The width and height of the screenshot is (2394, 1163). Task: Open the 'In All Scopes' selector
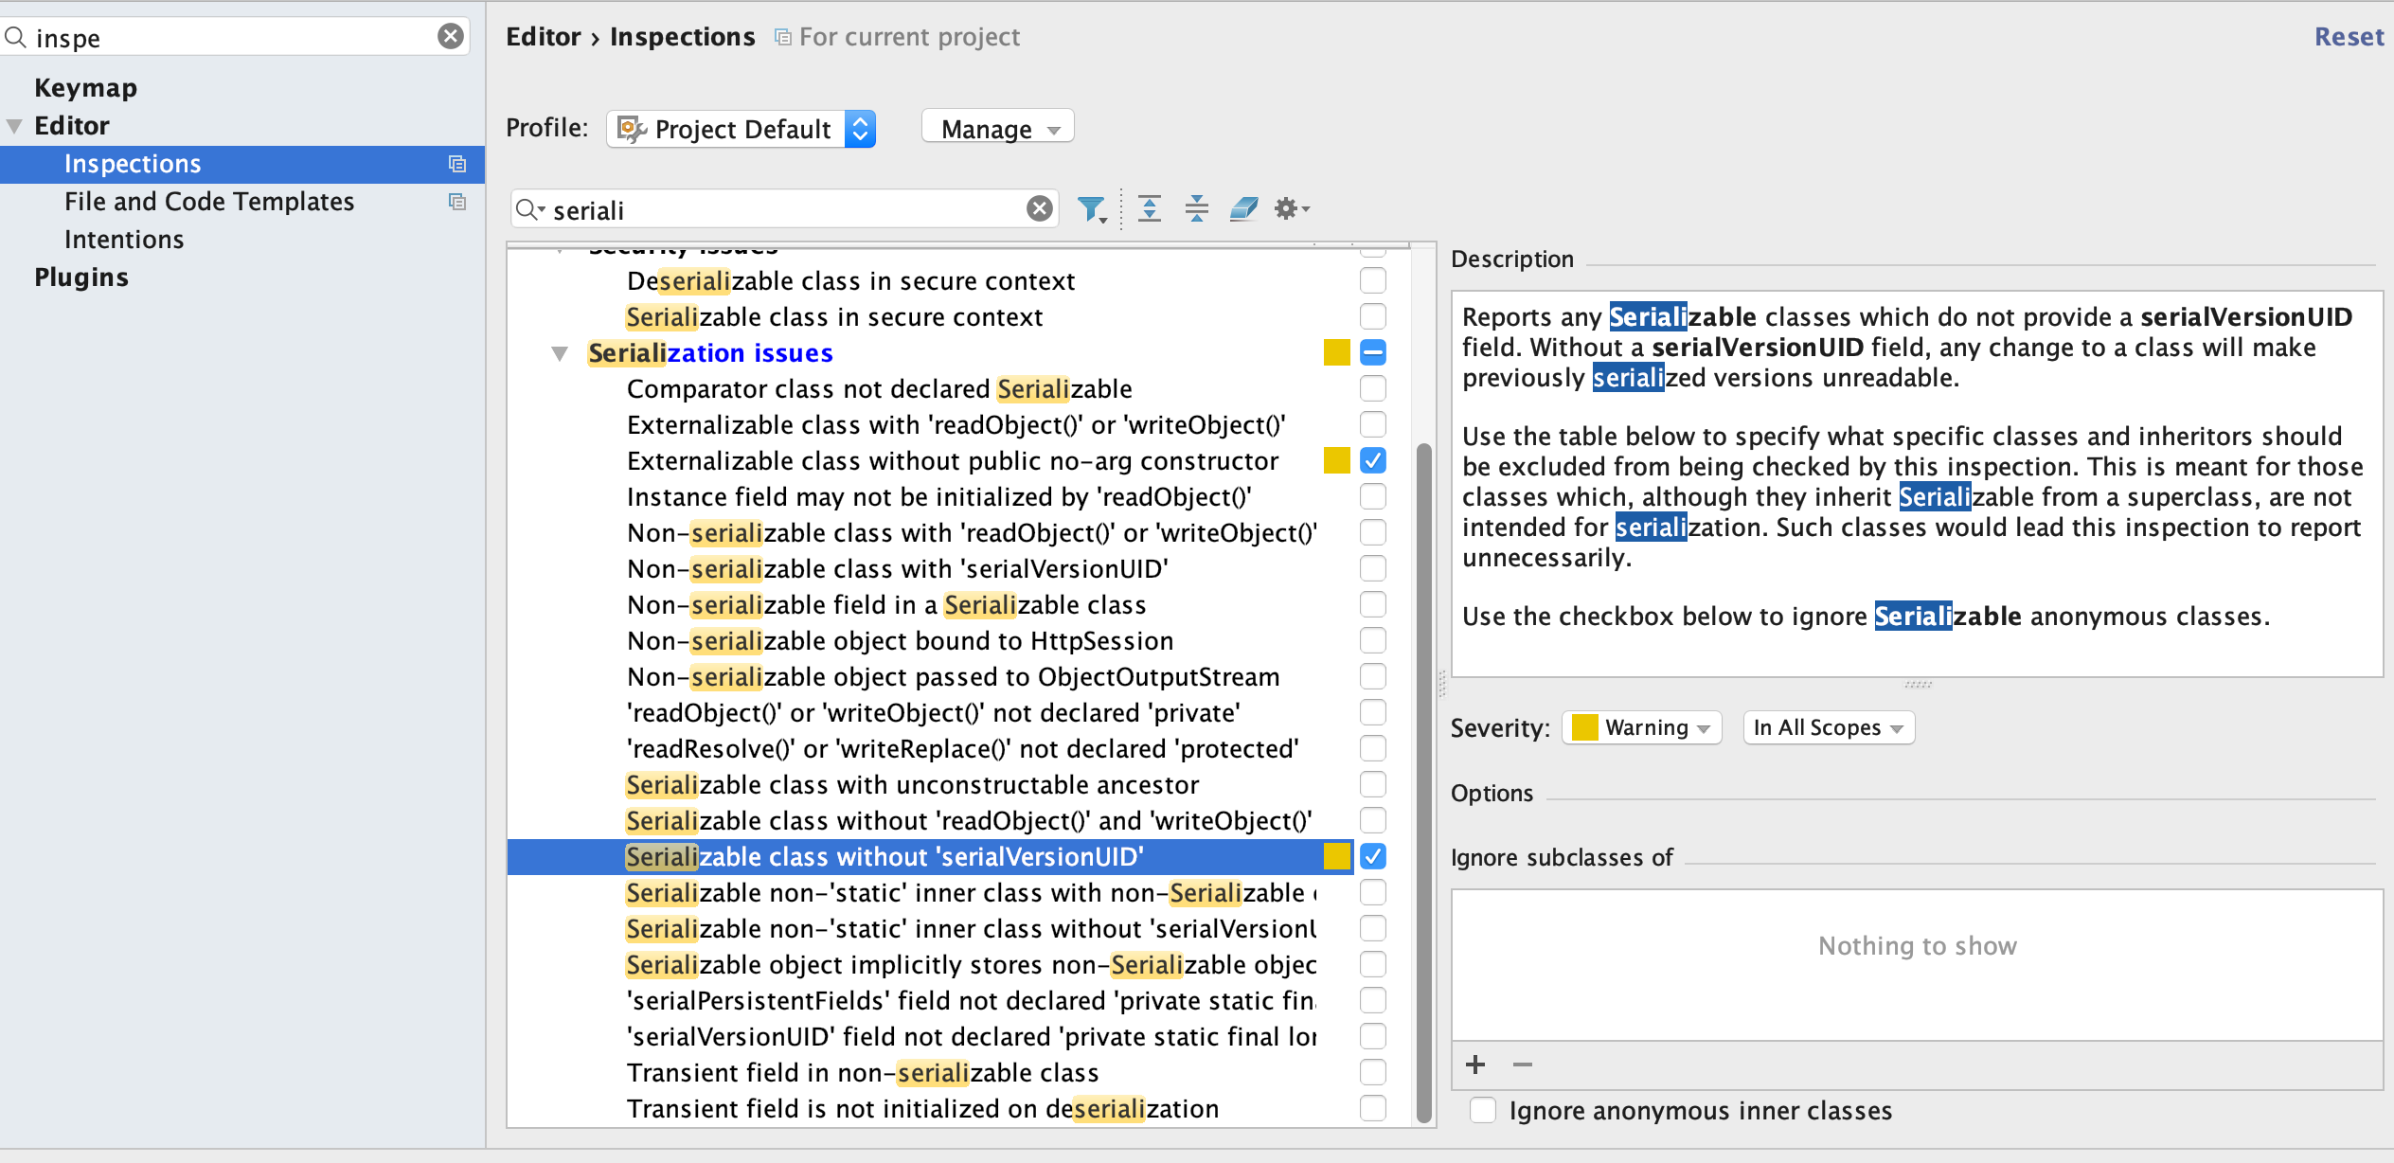point(1828,727)
